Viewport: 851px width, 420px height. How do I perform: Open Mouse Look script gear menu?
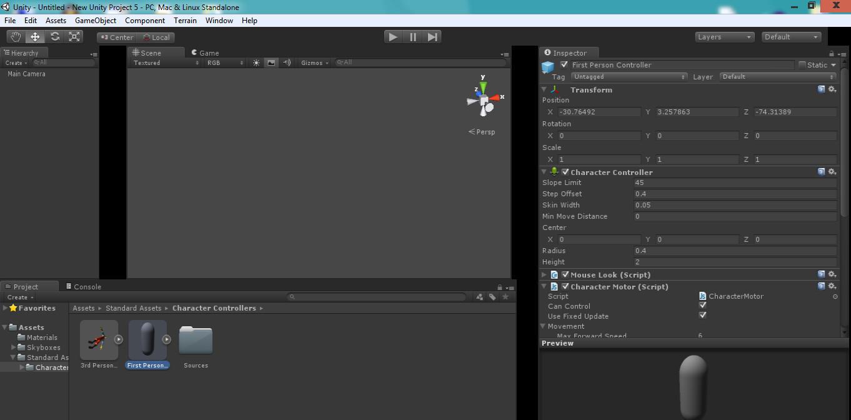click(832, 274)
